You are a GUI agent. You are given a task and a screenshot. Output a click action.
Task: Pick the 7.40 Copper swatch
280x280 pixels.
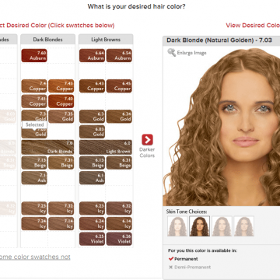coord(61,101)
